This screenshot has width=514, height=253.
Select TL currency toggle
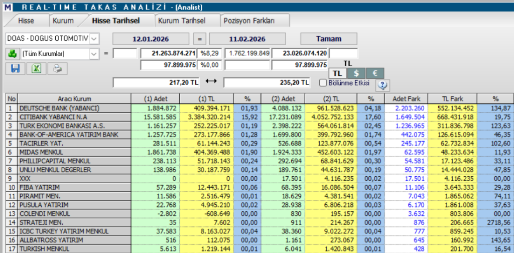[338, 73]
